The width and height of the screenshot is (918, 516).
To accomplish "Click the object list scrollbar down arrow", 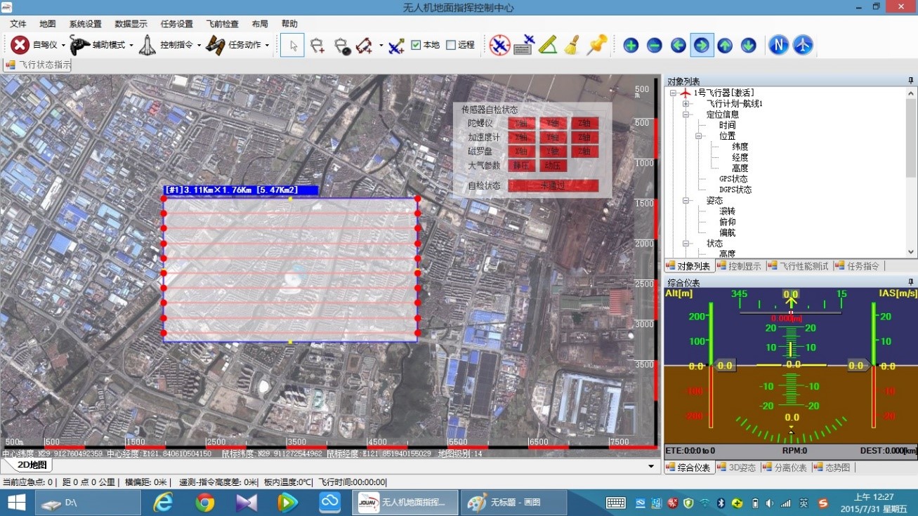I will 911,252.
